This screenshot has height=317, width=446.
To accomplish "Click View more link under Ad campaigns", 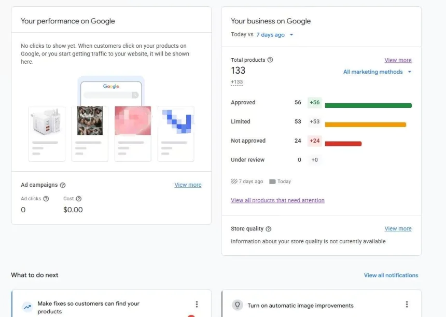I will (x=188, y=185).
